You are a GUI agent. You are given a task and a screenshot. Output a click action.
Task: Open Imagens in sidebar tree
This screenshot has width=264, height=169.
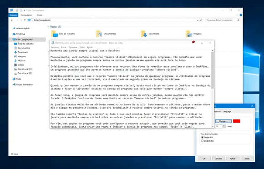click(22, 56)
